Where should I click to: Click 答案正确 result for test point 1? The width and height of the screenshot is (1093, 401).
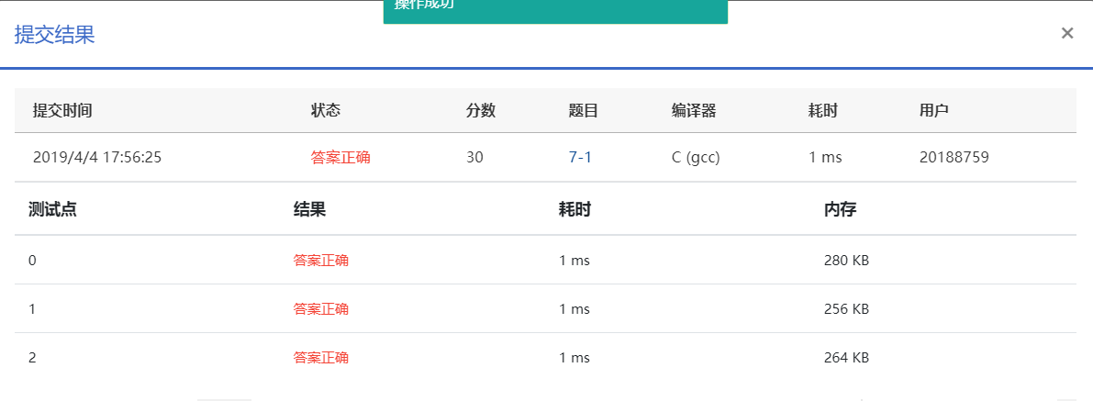point(321,309)
